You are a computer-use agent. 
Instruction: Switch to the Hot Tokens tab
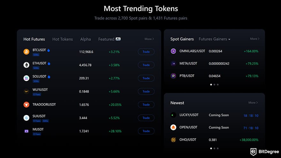[x=63, y=39]
